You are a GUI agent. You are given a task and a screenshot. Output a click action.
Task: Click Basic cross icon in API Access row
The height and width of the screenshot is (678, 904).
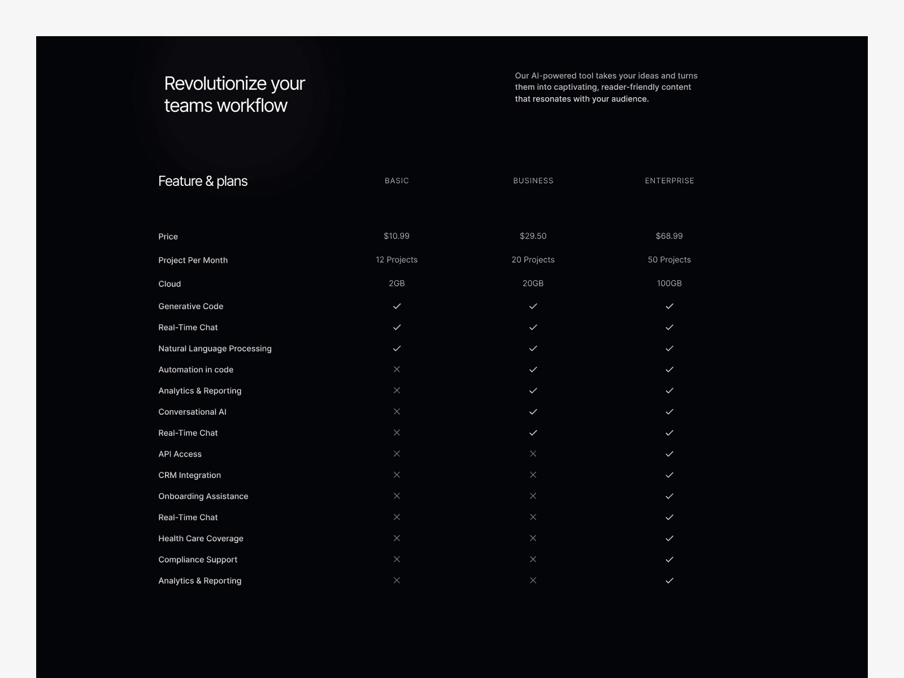pyautogui.click(x=397, y=454)
